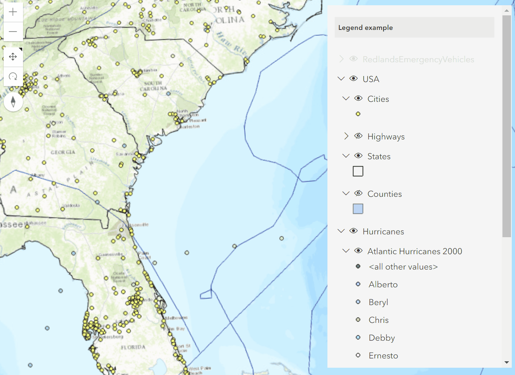Click the legend panel scrollbar thumb
The width and height of the screenshot is (515, 375).
tap(507, 126)
